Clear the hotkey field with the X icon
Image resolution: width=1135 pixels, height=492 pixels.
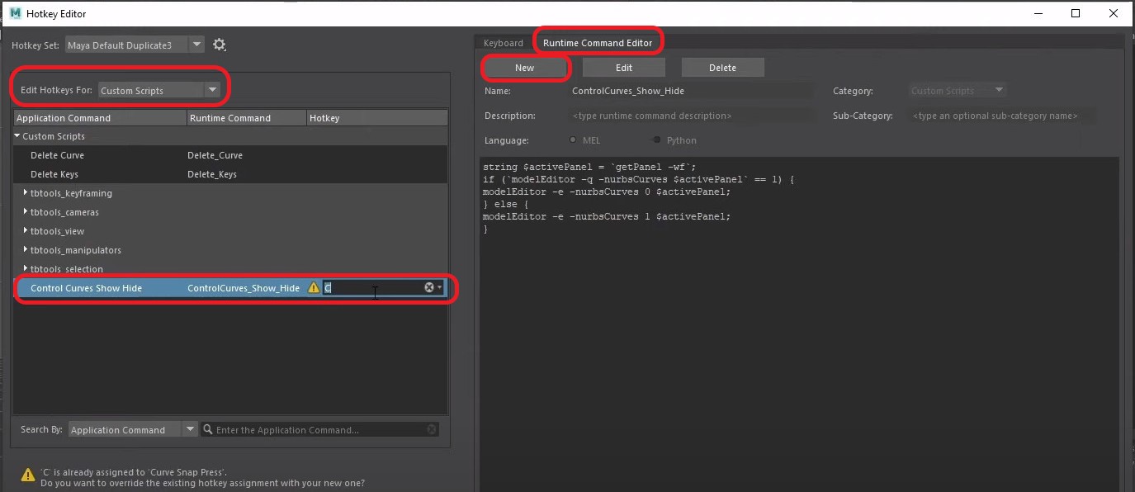click(429, 287)
